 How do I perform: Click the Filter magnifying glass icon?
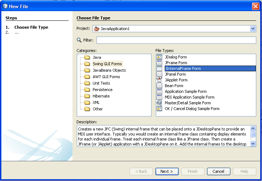[79, 40]
